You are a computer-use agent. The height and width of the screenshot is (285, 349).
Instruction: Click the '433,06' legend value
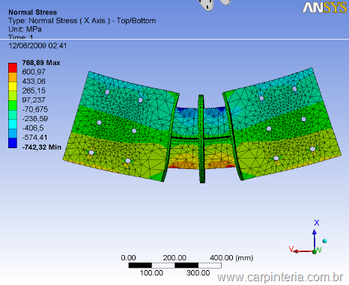34,82
